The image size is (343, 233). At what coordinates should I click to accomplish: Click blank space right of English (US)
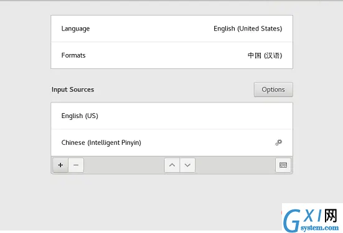click(195, 116)
